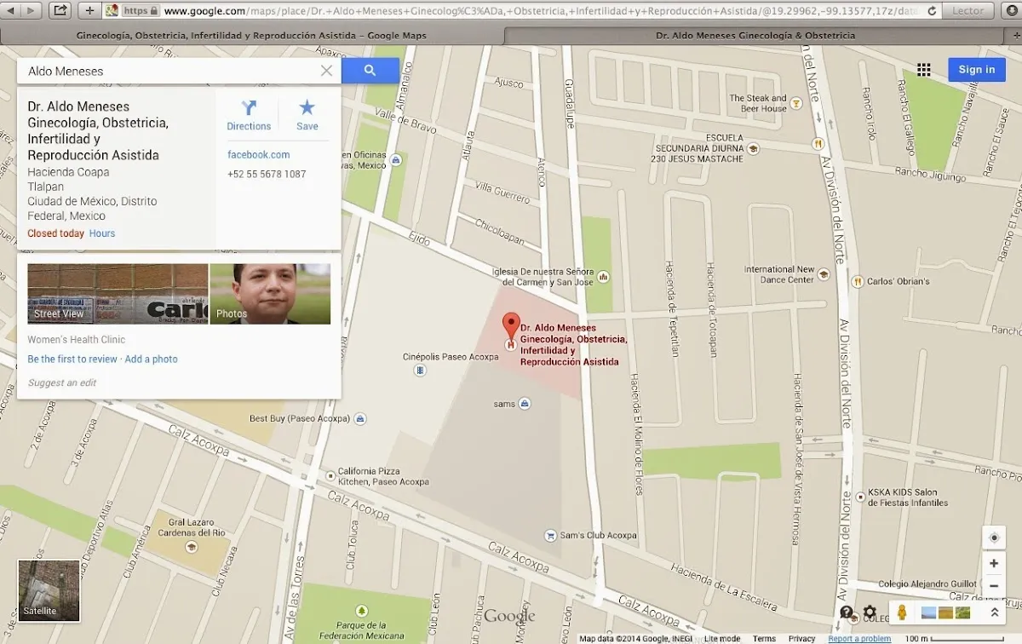Click the Closed today status text
Screen dimensions: 1022x644
(55, 233)
